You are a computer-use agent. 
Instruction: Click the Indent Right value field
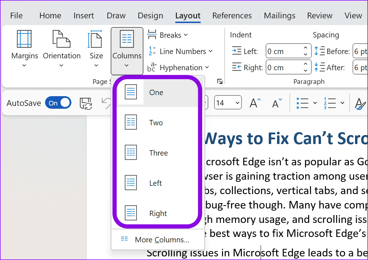(x=284, y=67)
